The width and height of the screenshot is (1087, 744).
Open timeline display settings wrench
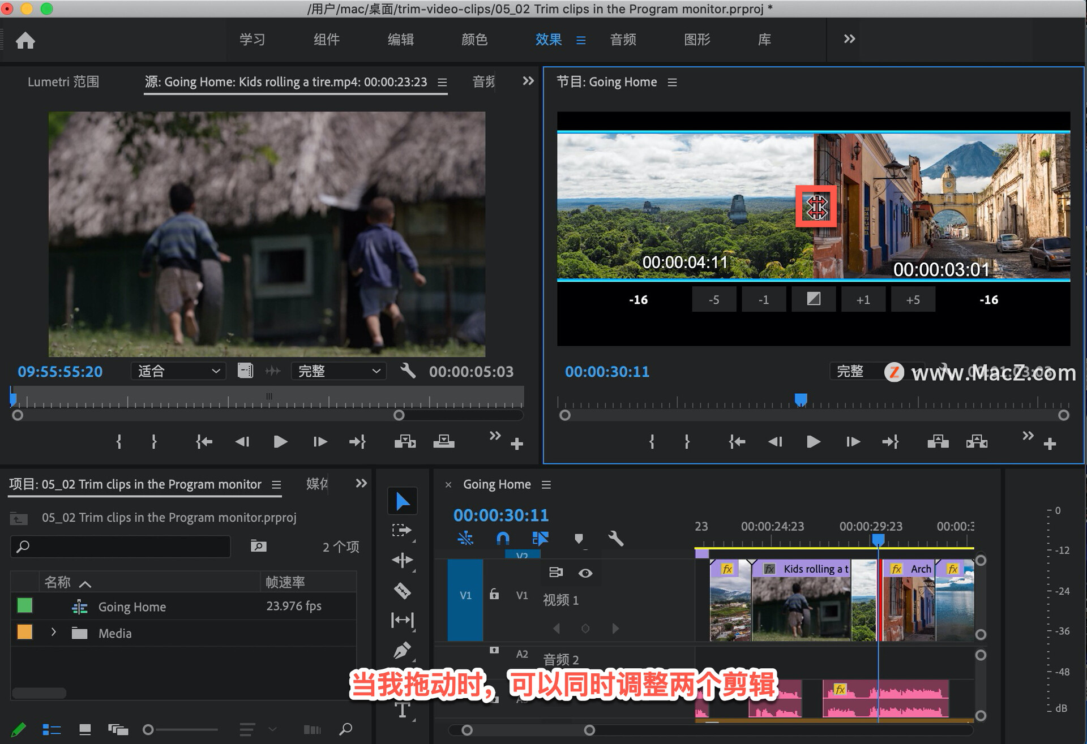(615, 538)
